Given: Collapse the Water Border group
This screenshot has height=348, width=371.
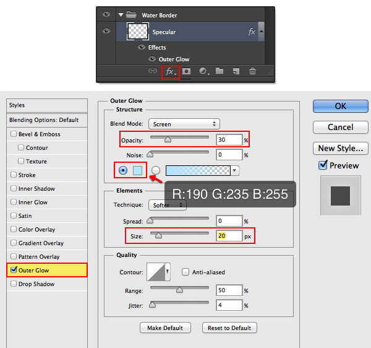Looking at the screenshot, I should (x=121, y=15).
